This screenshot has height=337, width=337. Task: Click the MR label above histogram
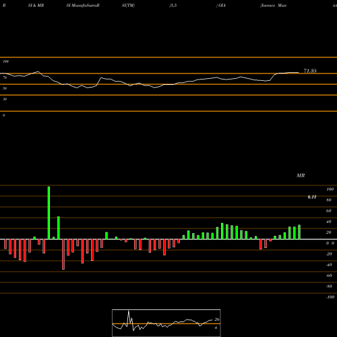(301, 175)
